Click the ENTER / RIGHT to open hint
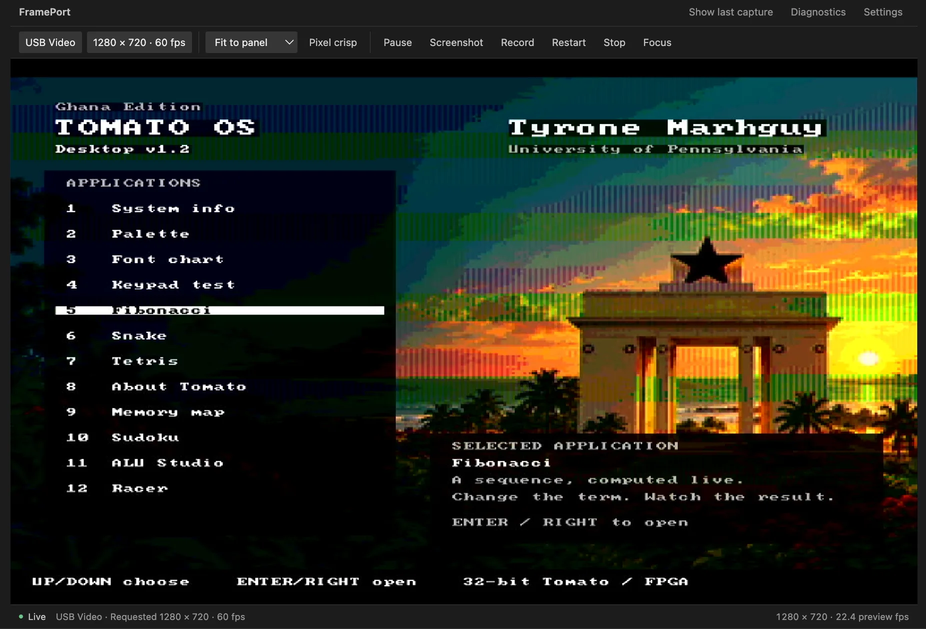Image resolution: width=926 pixels, height=629 pixels. (570, 522)
